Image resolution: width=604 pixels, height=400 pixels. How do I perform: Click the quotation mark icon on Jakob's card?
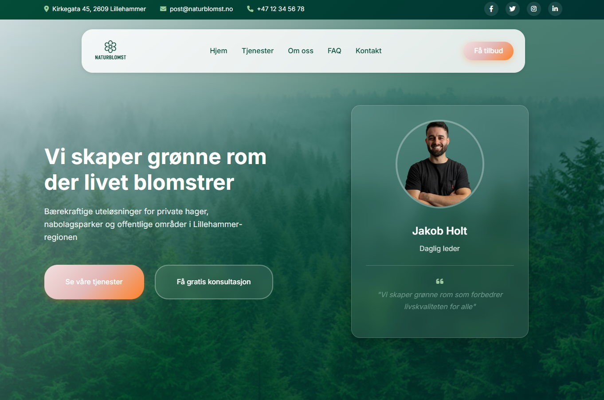click(x=439, y=281)
